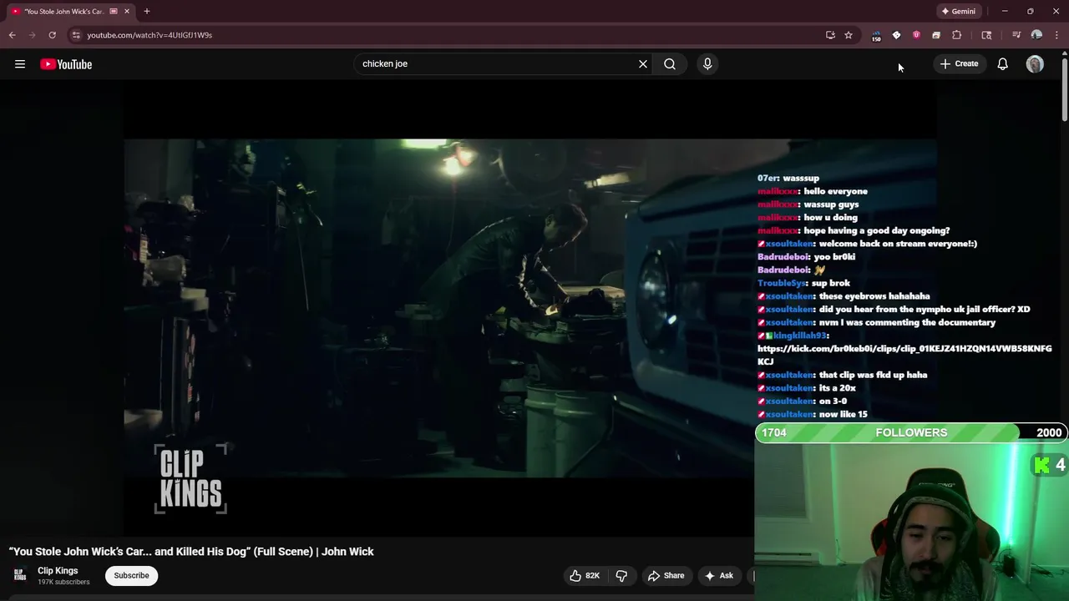Open a new browser tab

146,11
